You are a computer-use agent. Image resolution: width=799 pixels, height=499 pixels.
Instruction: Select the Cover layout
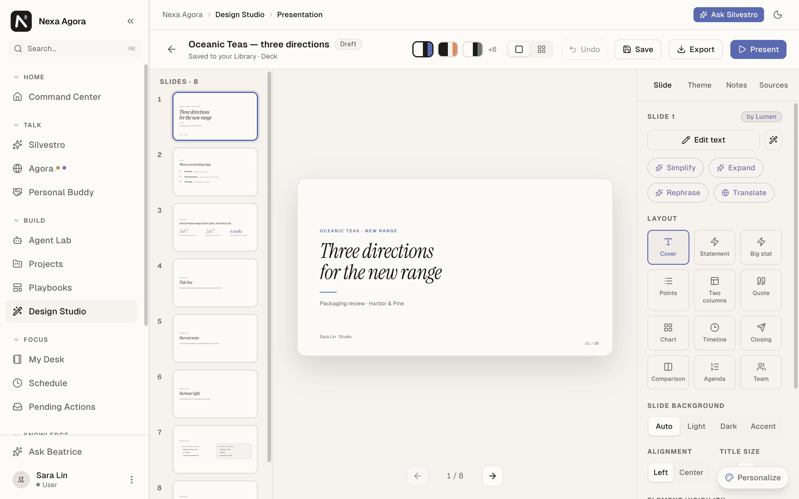(668, 247)
